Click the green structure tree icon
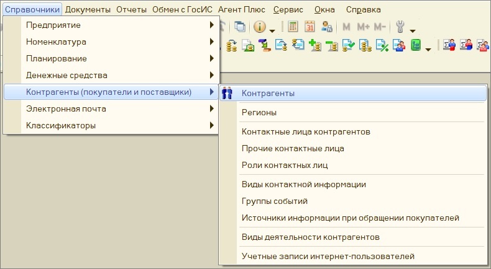491x269 pixels. point(416,45)
